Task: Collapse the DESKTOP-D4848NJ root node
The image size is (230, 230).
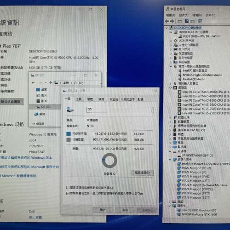Action: click(x=167, y=28)
